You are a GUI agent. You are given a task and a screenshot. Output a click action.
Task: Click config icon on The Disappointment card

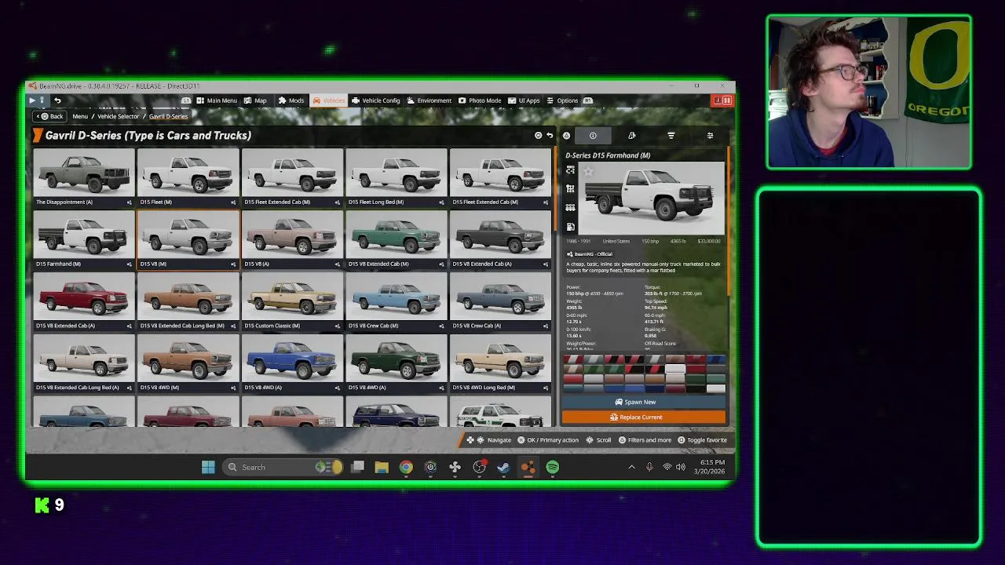tap(130, 202)
